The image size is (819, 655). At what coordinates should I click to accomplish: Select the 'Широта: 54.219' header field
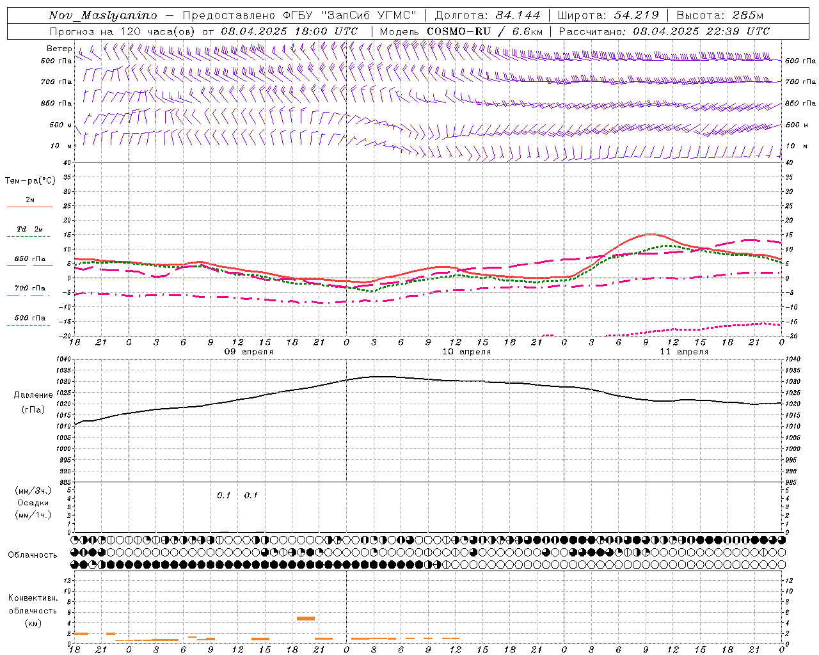(x=608, y=15)
